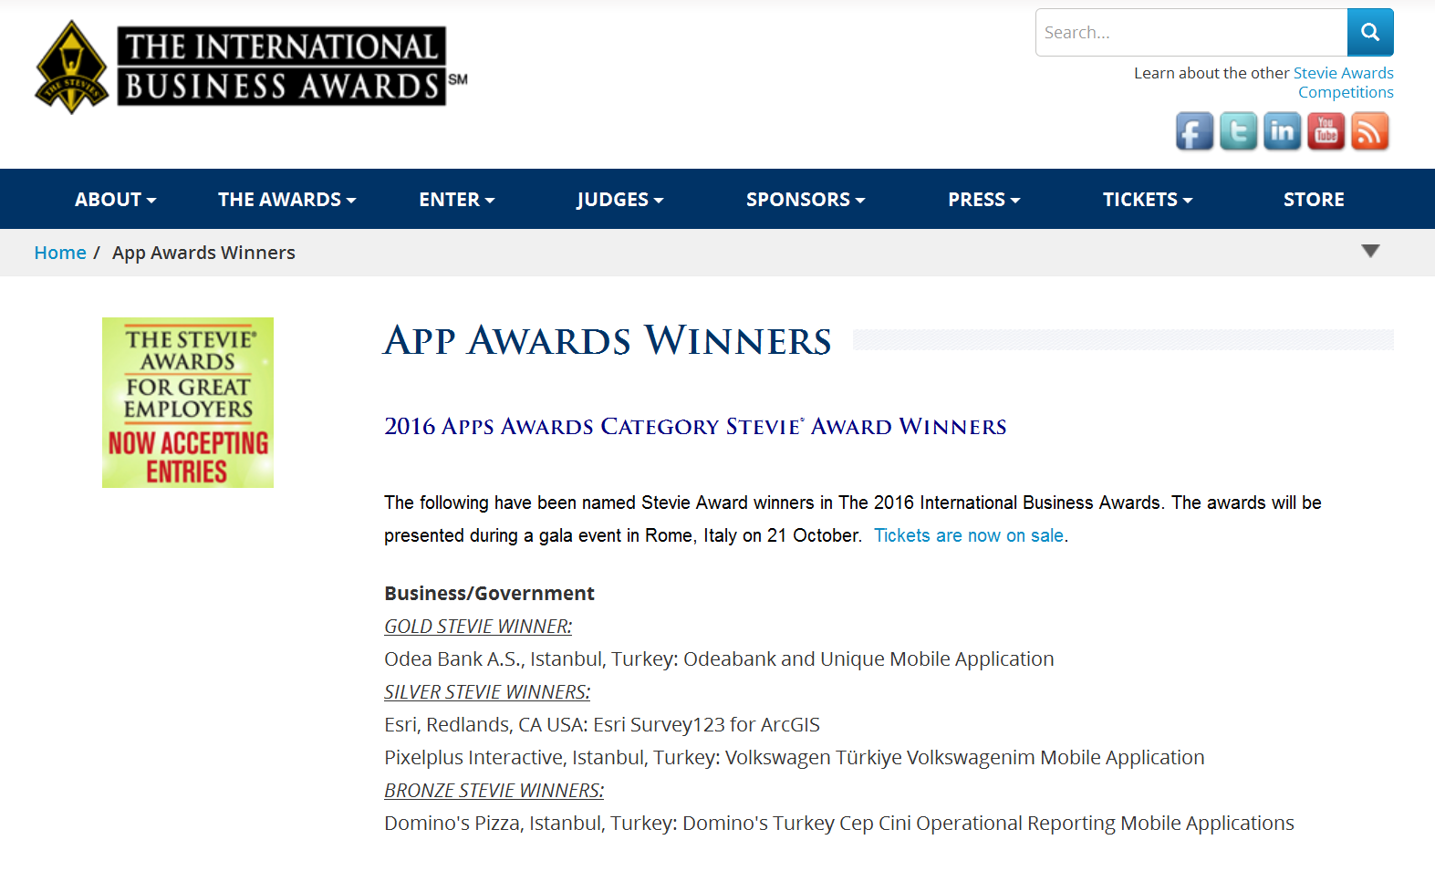Open the Sponsors navigation menu

[x=805, y=200]
